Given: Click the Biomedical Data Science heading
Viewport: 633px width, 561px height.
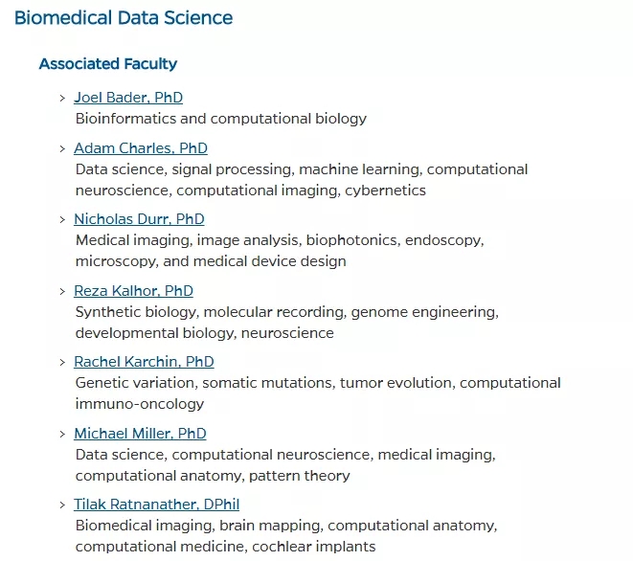Looking at the screenshot, I should point(124,18).
